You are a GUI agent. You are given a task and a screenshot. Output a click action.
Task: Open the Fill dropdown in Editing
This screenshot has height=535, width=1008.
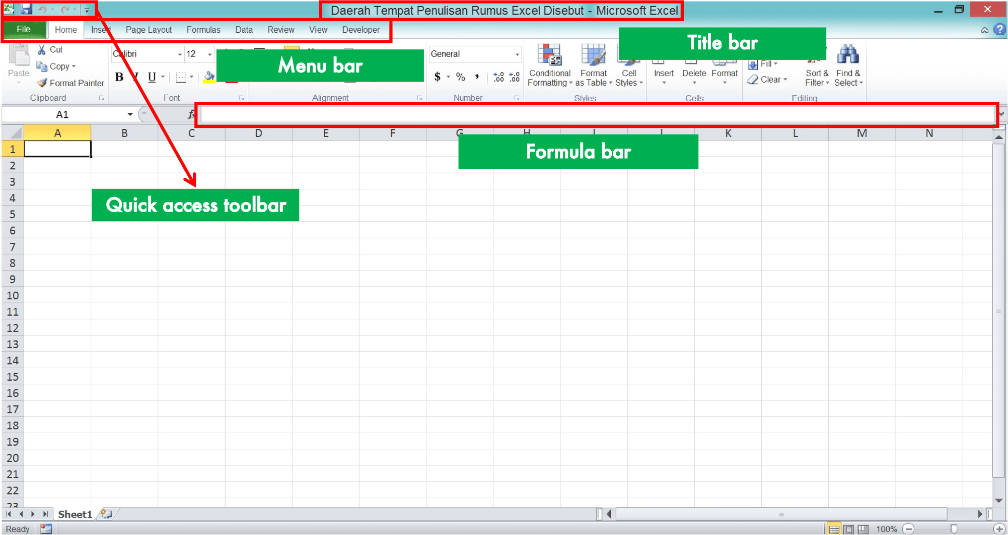pos(764,64)
